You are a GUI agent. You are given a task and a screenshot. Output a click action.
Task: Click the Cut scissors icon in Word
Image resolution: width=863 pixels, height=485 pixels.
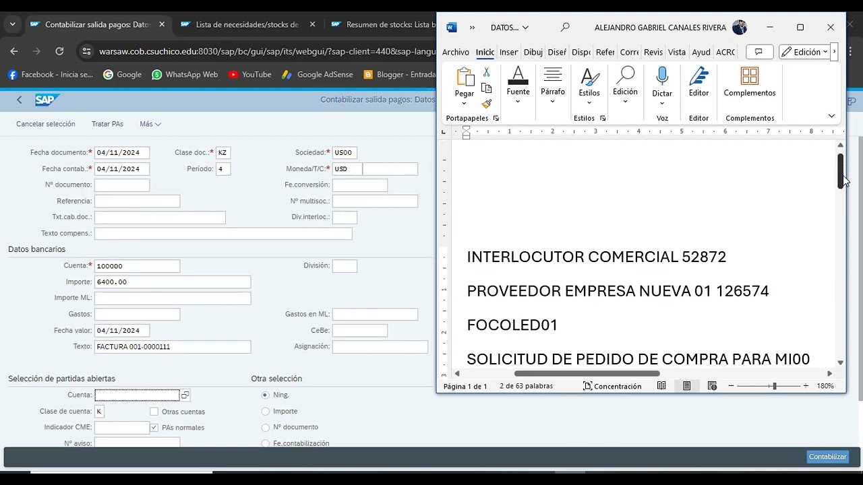point(486,72)
